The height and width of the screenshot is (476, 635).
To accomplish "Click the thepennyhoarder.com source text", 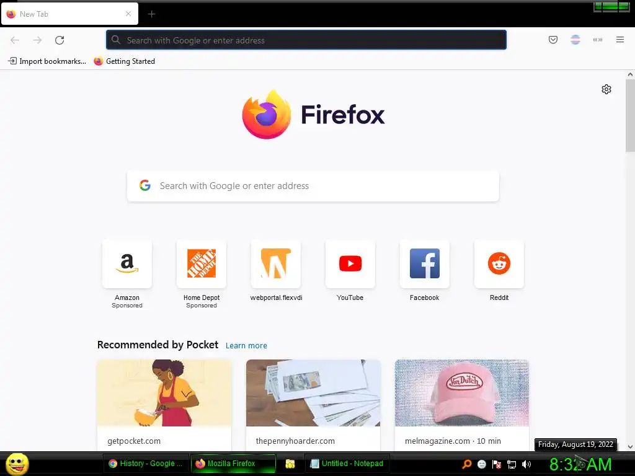I will (295, 441).
